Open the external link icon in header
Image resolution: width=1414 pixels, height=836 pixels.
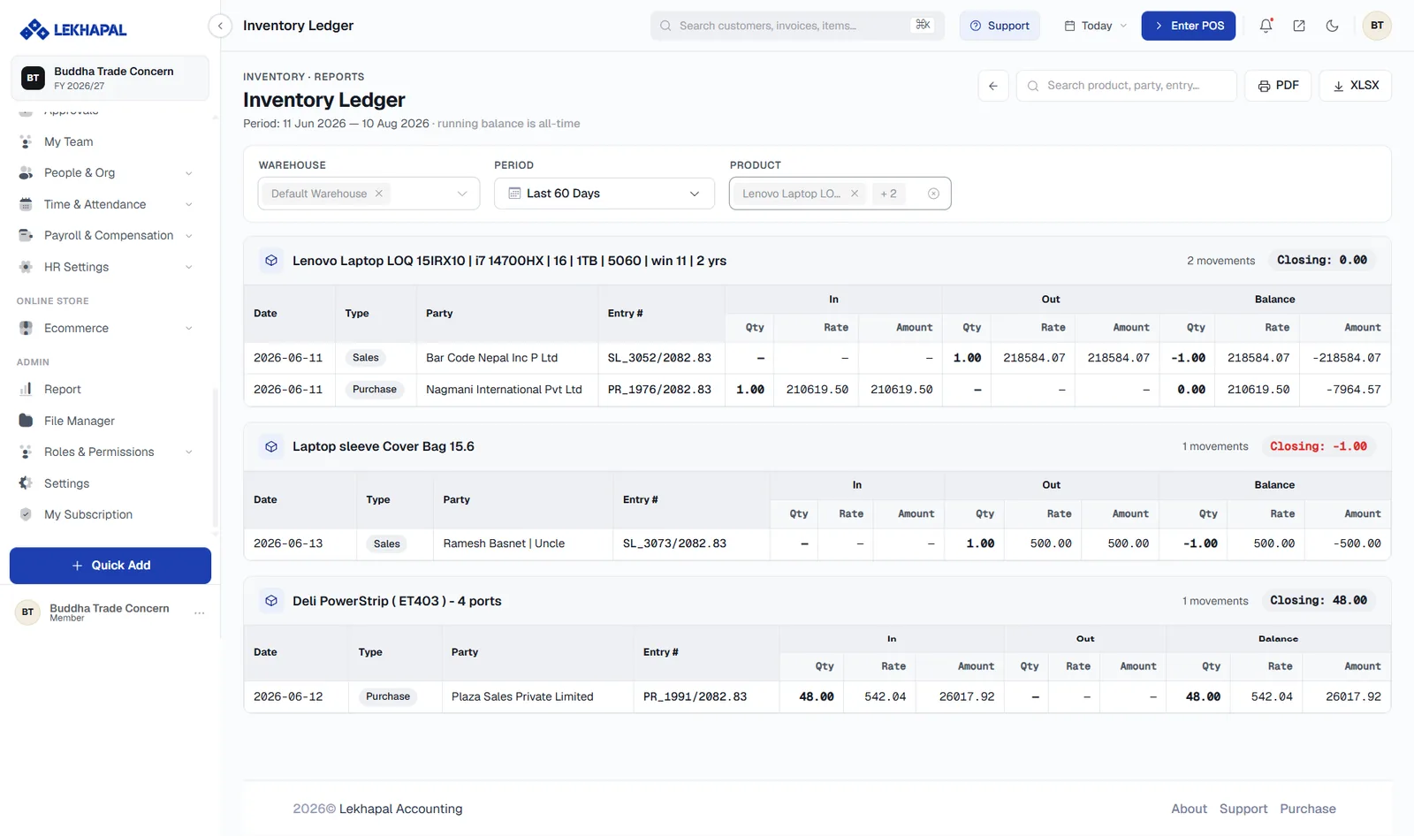click(x=1299, y=26)
